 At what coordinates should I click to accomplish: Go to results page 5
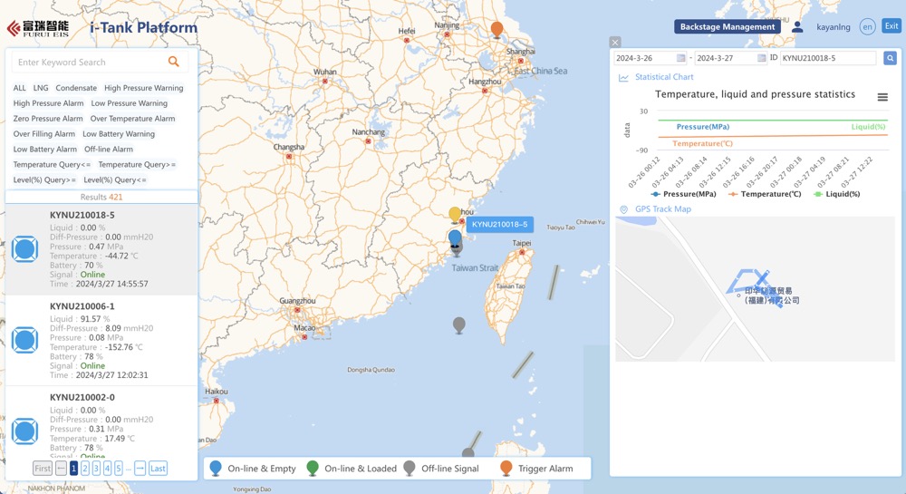(119, 469)
